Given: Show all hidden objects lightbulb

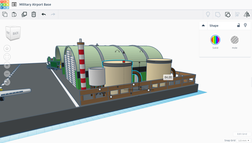Looking at the screenshot, I should (x=208, y=14).
